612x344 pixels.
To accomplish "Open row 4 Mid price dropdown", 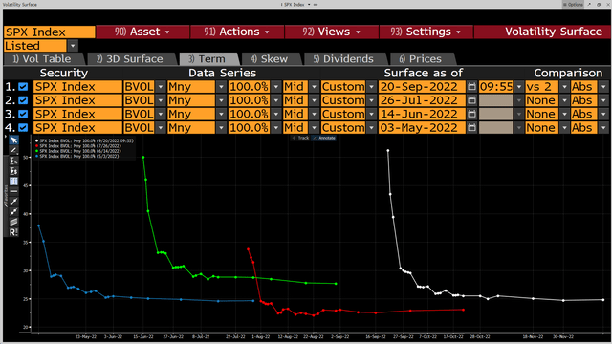I will (315, 127).
